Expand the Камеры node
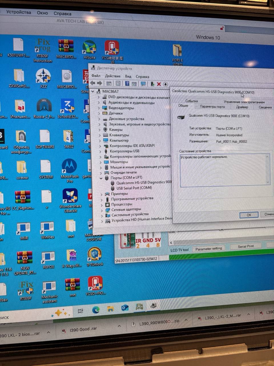 click(x=100, y=130)
